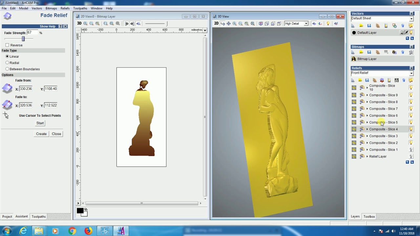Open the File menu
Screen dimensions: 420x236
(x=4, y=8)
